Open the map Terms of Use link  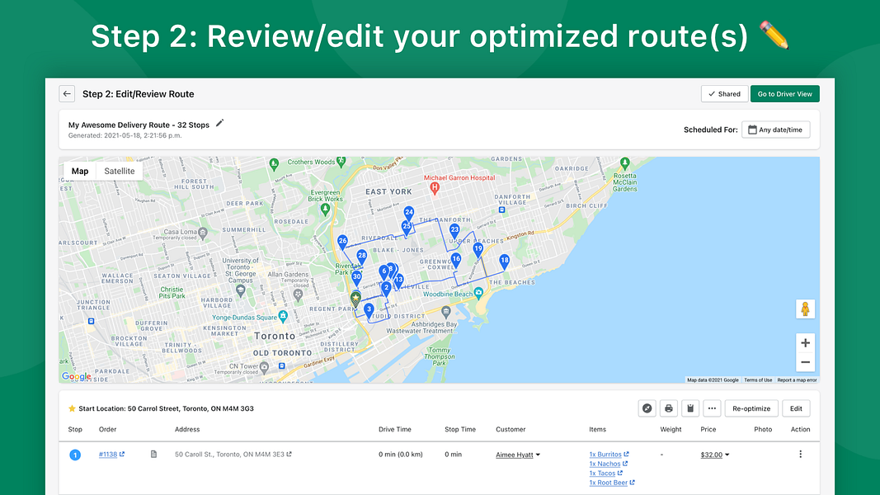click(x=758, y=380)
